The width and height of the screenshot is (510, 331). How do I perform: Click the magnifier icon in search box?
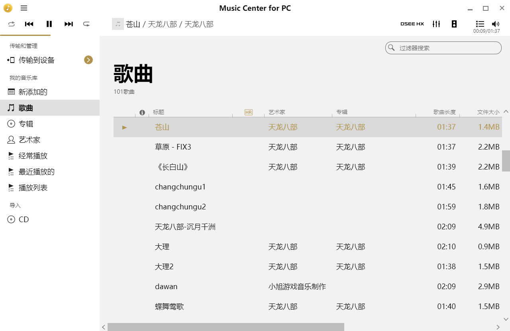coord(392,48)
